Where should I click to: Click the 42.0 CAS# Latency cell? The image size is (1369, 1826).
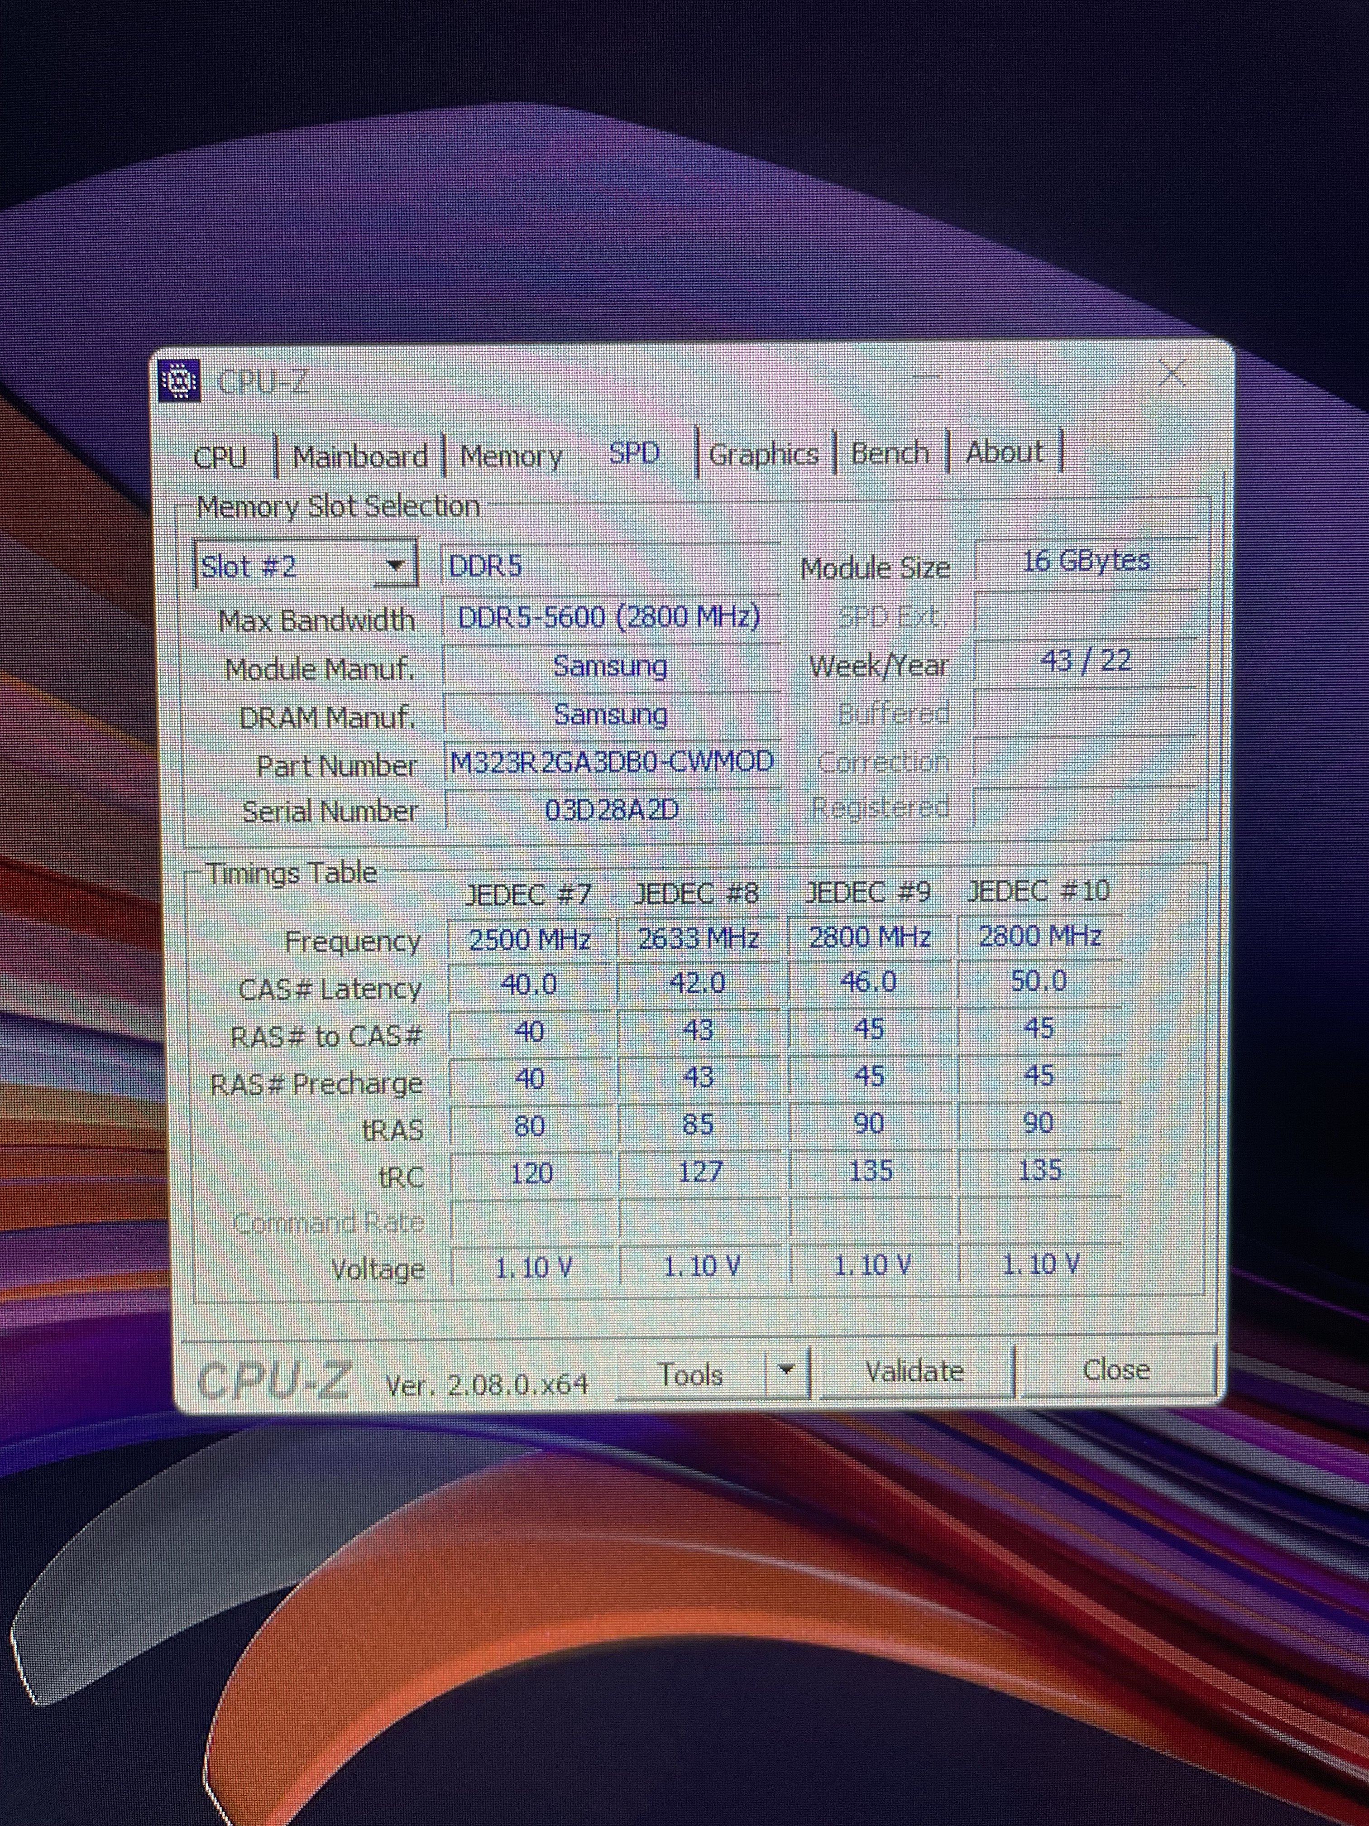[698, 983]
